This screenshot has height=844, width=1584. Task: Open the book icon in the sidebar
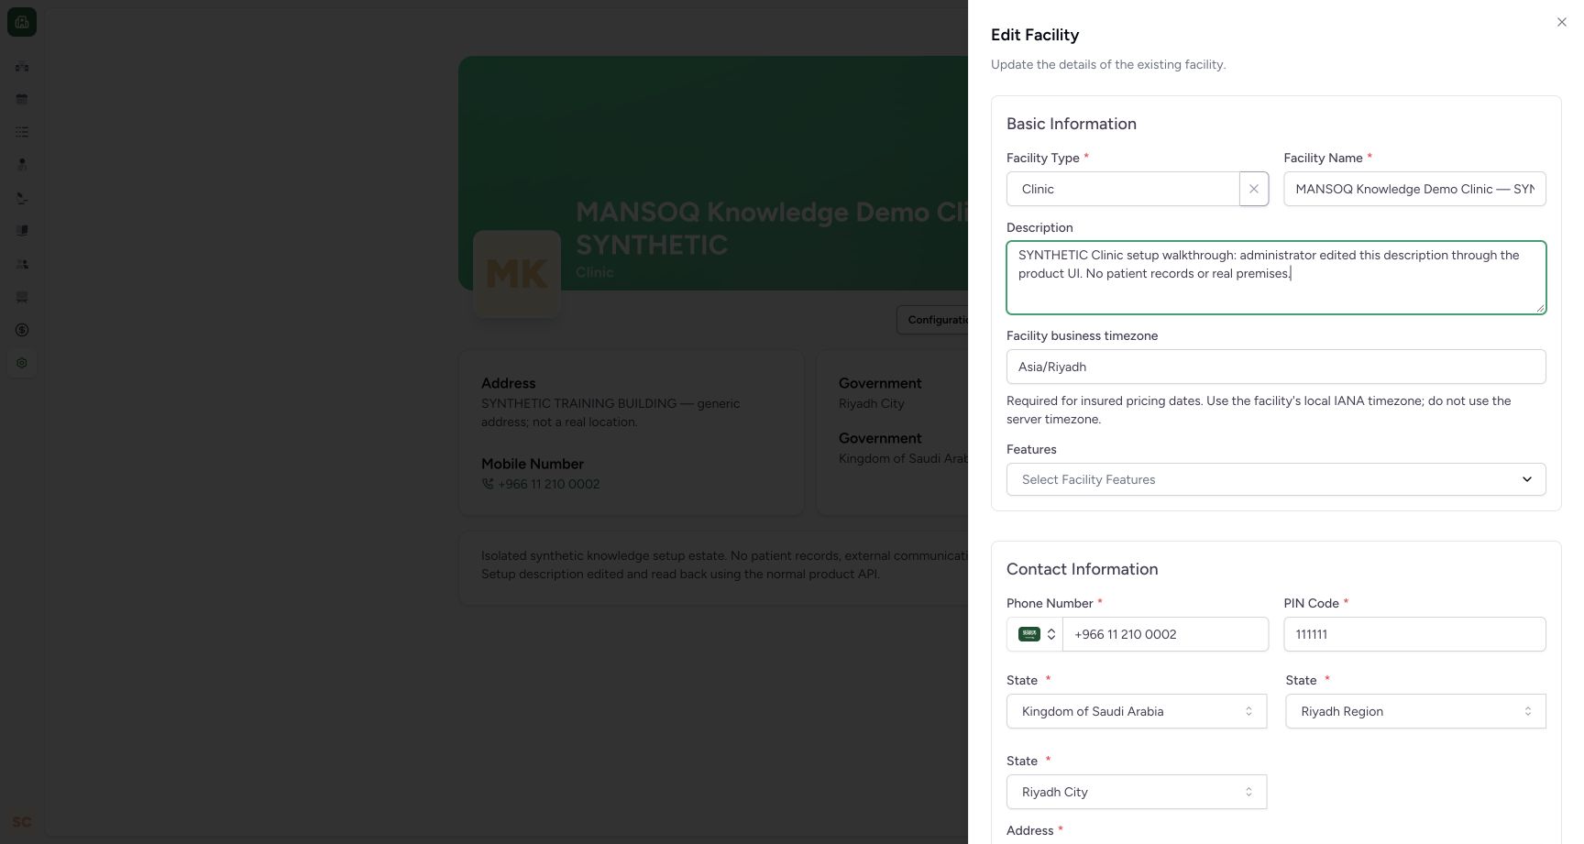[22, 231]
